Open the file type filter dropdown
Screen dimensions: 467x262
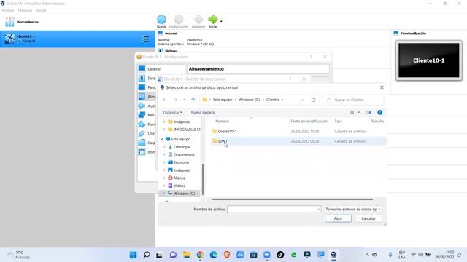[353, 210]
